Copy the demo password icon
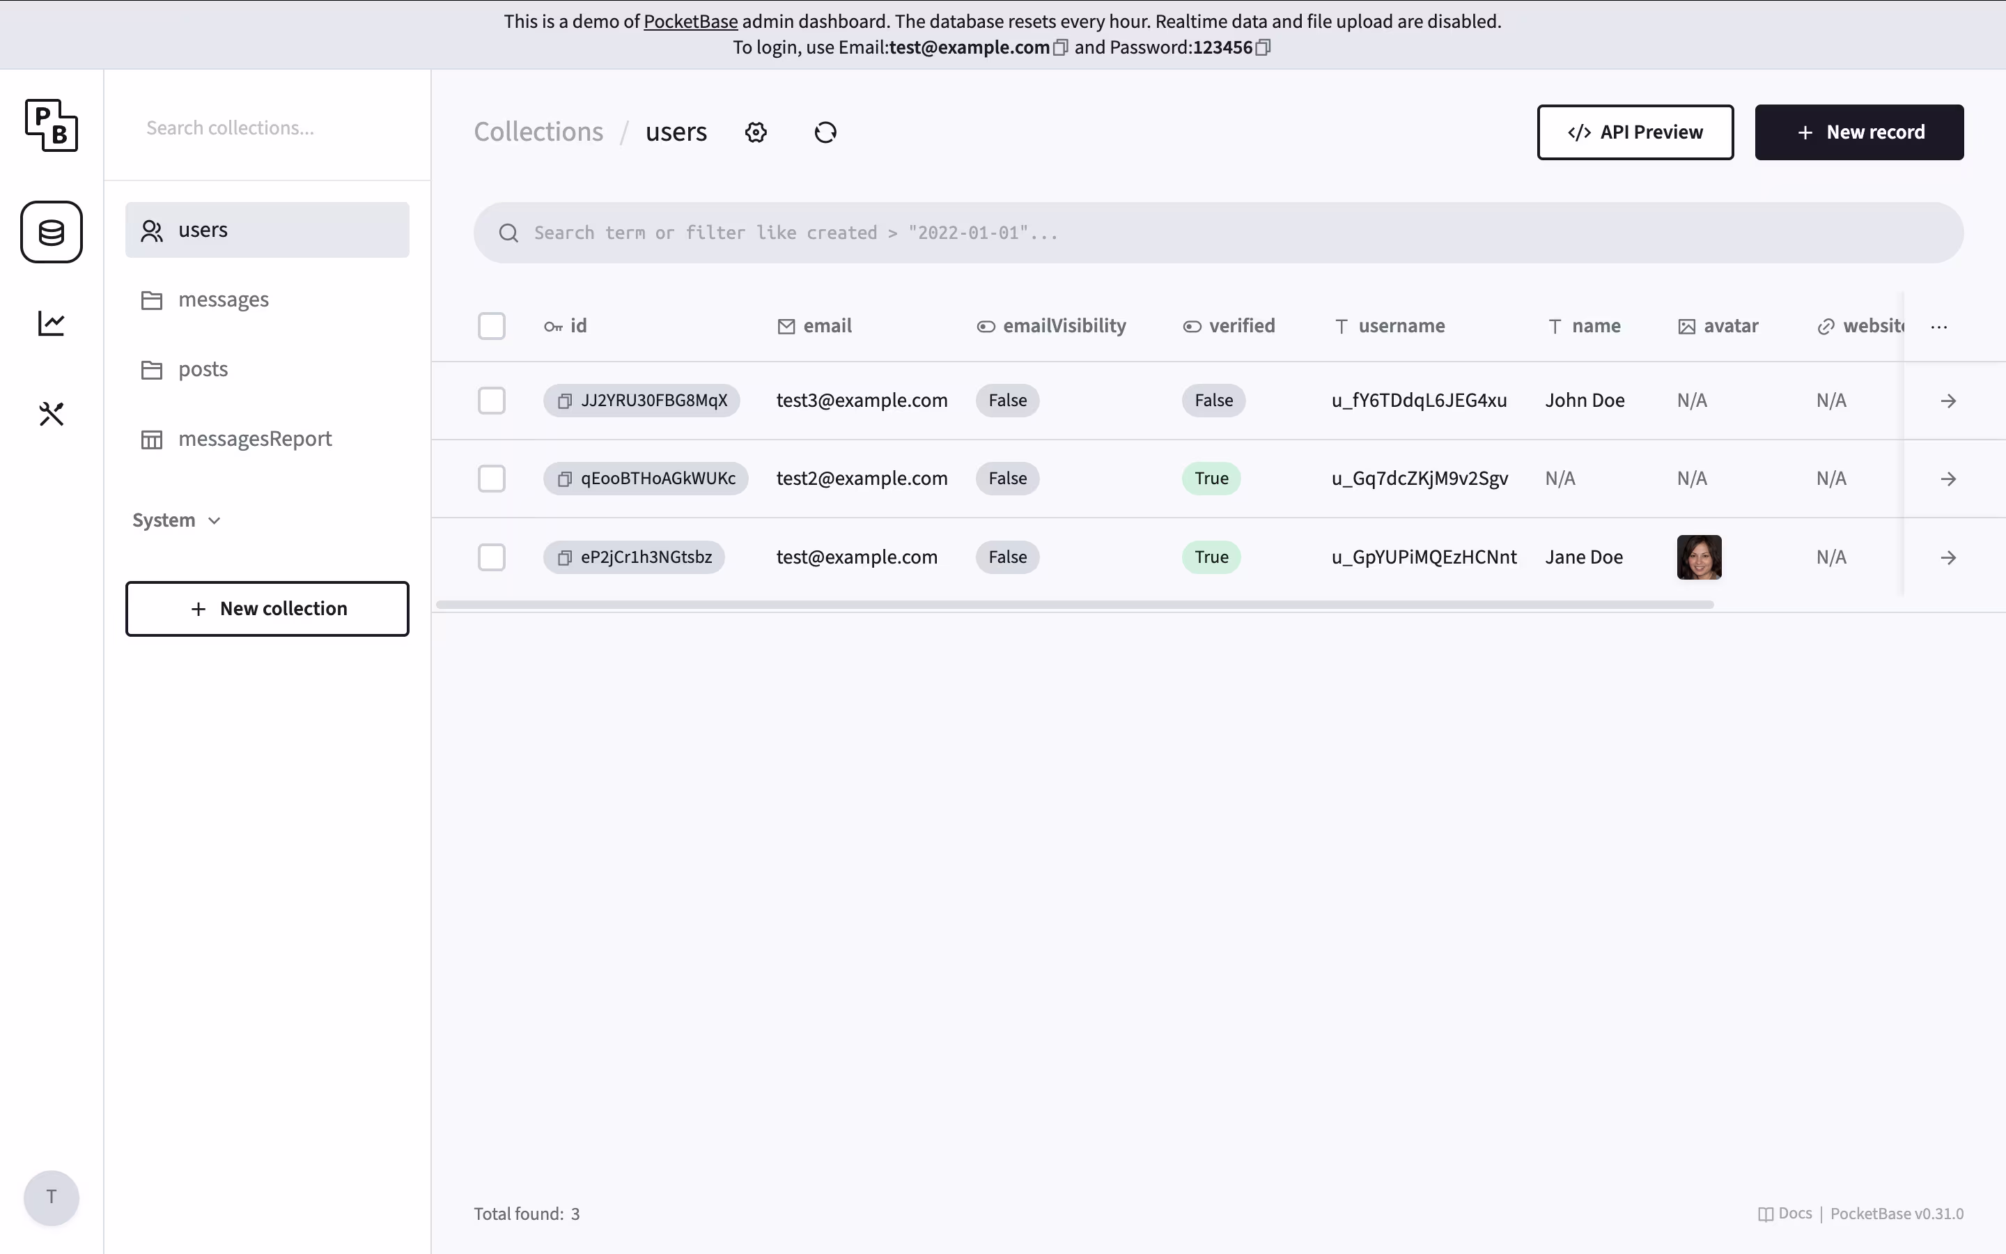Viewport: 2006px width, 1254px height. [x=1262, y=48]
